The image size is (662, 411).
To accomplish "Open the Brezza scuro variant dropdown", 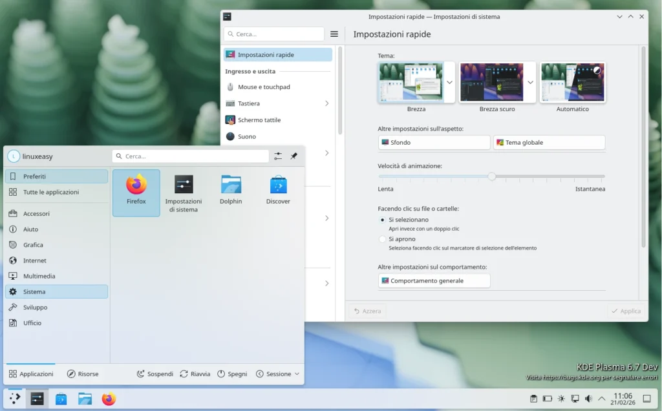I will click(530, 82).
